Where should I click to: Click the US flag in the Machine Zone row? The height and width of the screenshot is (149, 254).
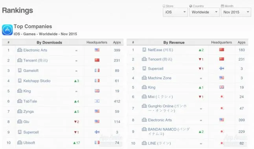click(222, 78)
